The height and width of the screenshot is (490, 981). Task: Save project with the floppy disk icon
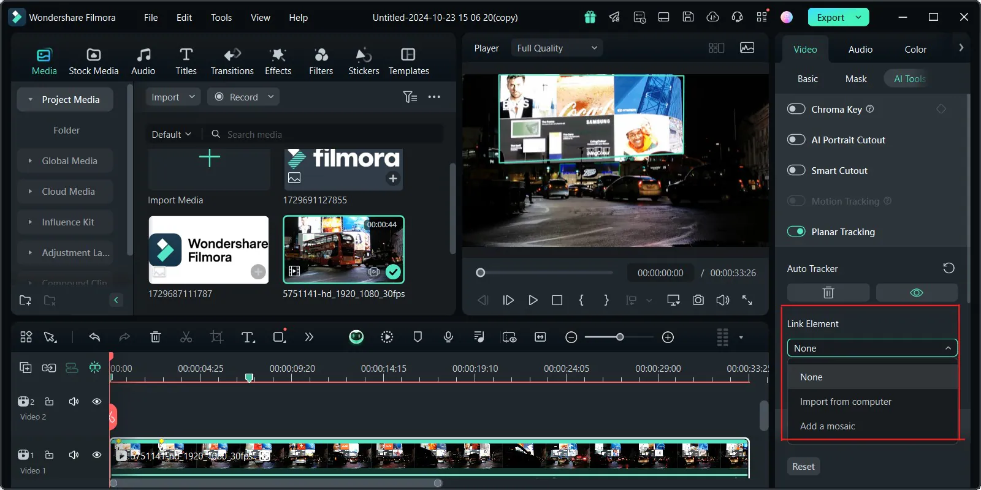click(x=688, y=17)
